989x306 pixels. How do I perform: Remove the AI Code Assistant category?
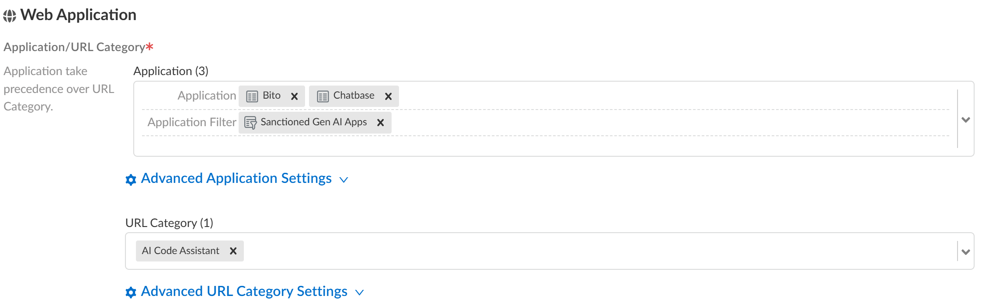pyautogui.click(x=233, y=251)
